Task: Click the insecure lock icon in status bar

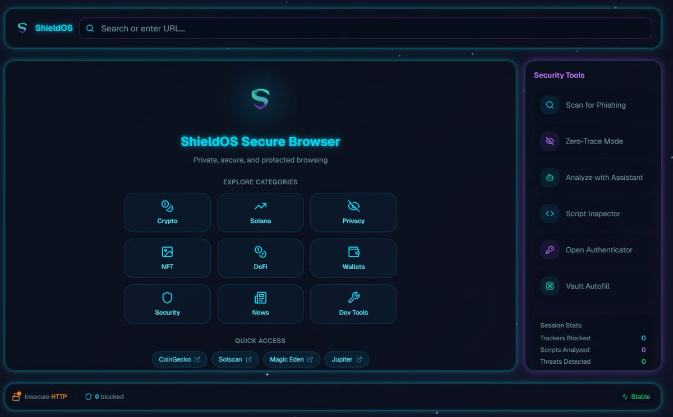Action: (x=17, y=396)
